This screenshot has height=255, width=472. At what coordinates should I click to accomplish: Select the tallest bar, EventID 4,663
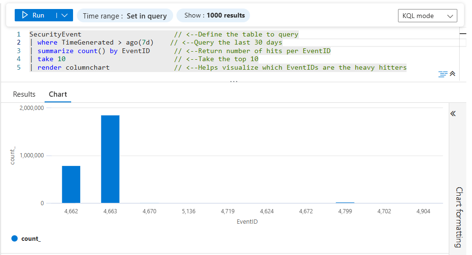point(110,159)
